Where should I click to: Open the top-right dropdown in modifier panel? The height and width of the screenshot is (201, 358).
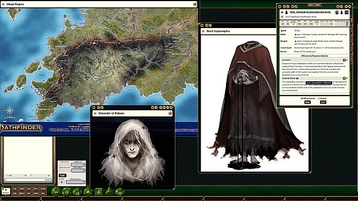click(x=78, y=165)
